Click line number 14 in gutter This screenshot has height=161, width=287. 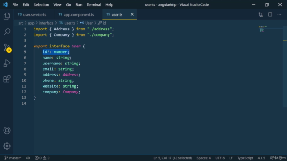click(x=24, y=103)
